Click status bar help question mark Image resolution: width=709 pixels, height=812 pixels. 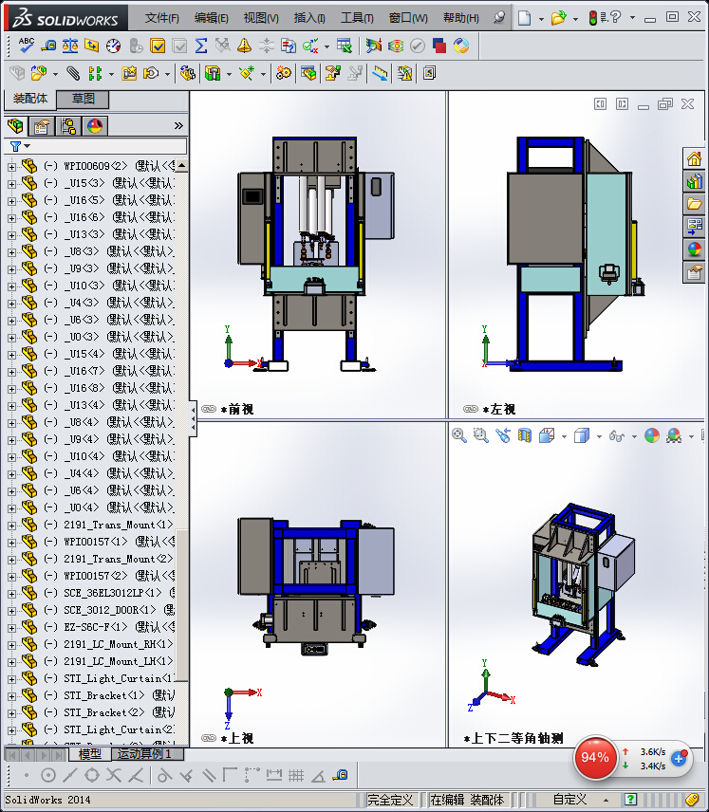tap(630, 800)
